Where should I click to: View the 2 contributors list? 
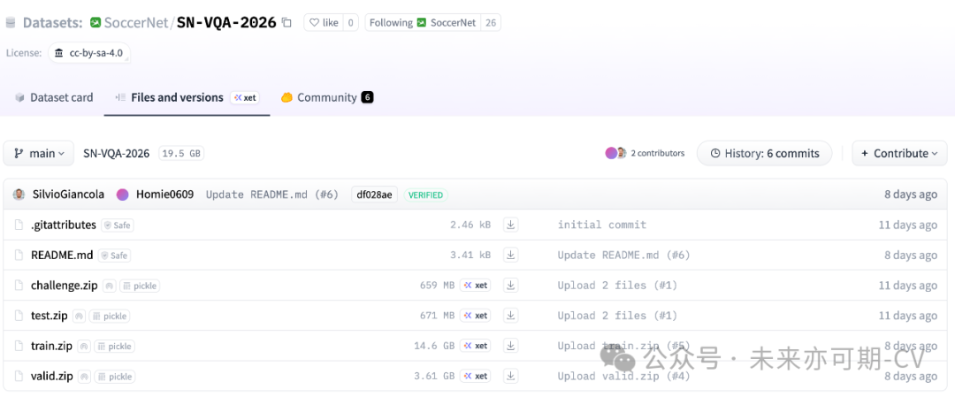pos(645,154)
